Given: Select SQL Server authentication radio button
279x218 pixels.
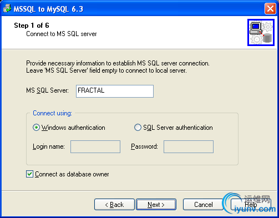Looking at the screenshot, I should click(x=138, y=128).
